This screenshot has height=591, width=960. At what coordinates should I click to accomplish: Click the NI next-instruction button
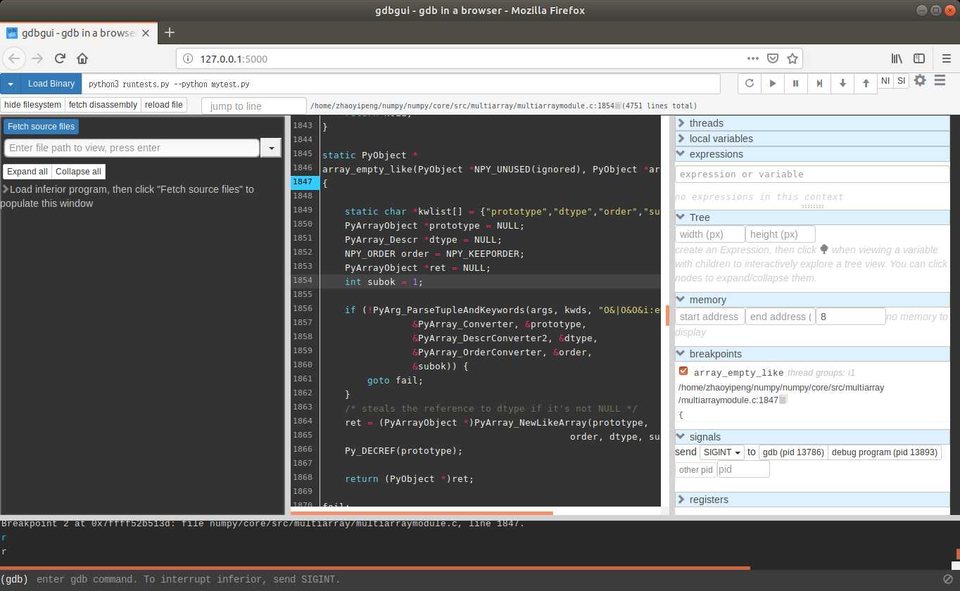[x=885, y=81]
